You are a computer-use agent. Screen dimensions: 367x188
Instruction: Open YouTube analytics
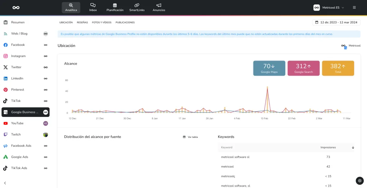coord(25,123)
